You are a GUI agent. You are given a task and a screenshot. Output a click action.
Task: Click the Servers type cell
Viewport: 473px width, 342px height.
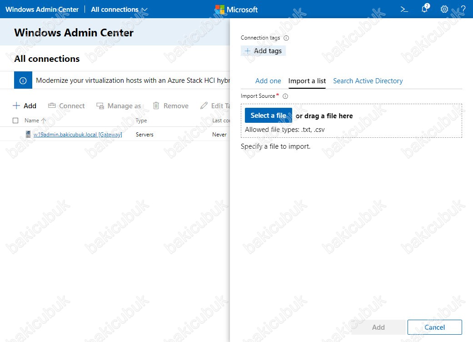pos(144,134)
